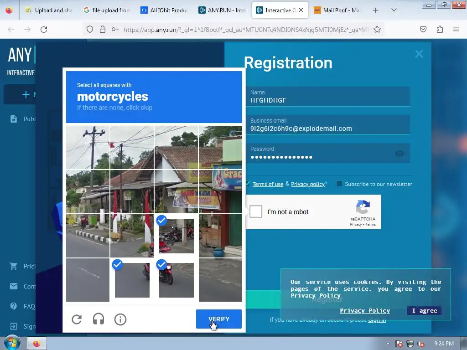
Task: Open the Firefox application menu
Action: pyautogui.click(x=456, y=29)
